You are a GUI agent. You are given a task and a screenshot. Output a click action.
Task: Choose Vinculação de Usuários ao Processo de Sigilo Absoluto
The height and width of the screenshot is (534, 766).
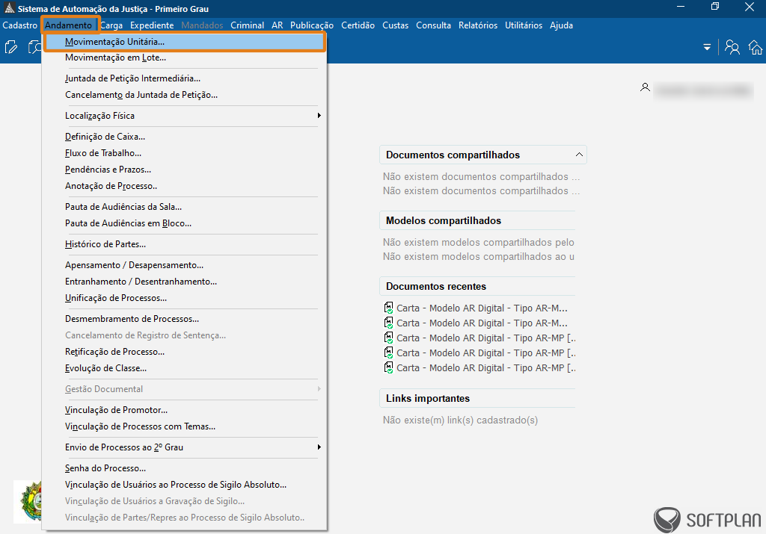pos(185,485)
